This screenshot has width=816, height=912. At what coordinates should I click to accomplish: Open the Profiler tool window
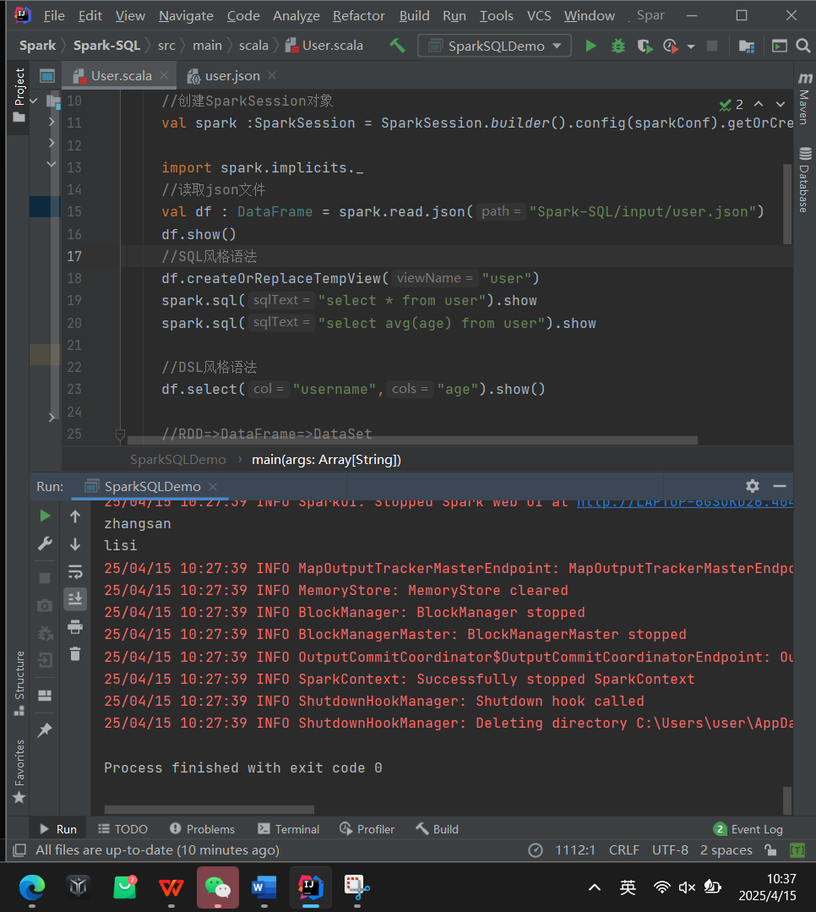(367, 829)
